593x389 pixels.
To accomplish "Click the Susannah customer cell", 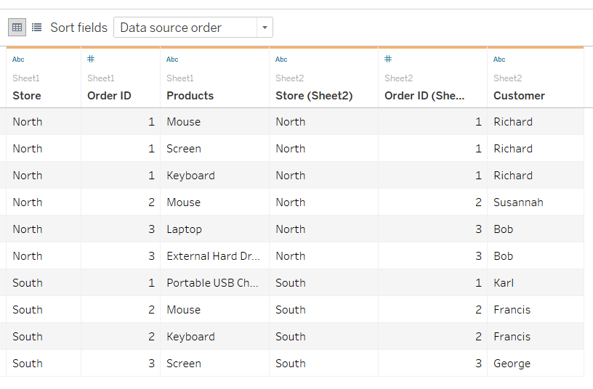I will click(518, 202).
